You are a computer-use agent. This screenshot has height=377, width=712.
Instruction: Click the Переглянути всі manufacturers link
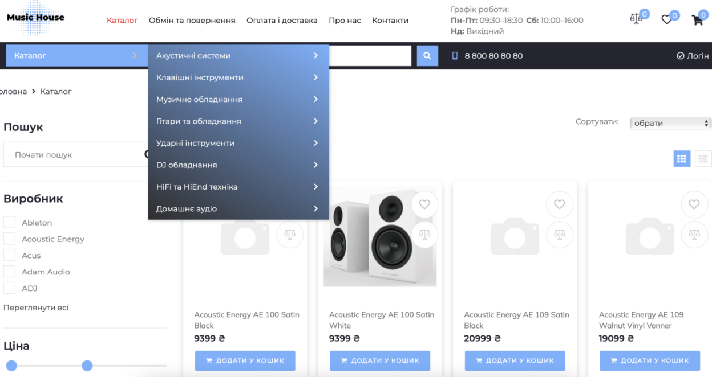(x=36, y=308)
